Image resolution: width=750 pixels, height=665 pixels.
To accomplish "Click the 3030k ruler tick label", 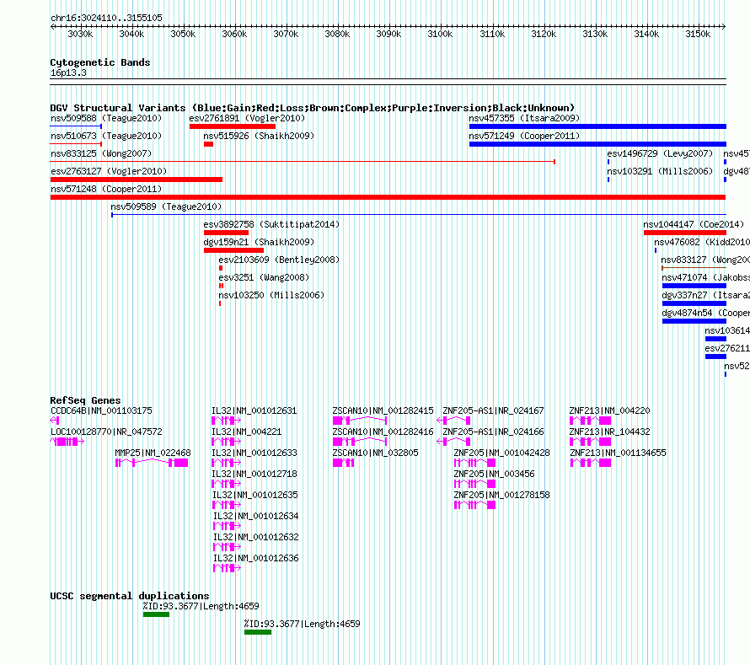I will 80,34.
